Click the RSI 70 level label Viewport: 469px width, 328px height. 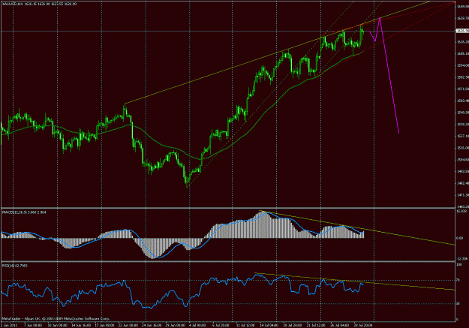pyautogui.click(x=458, y=280)
